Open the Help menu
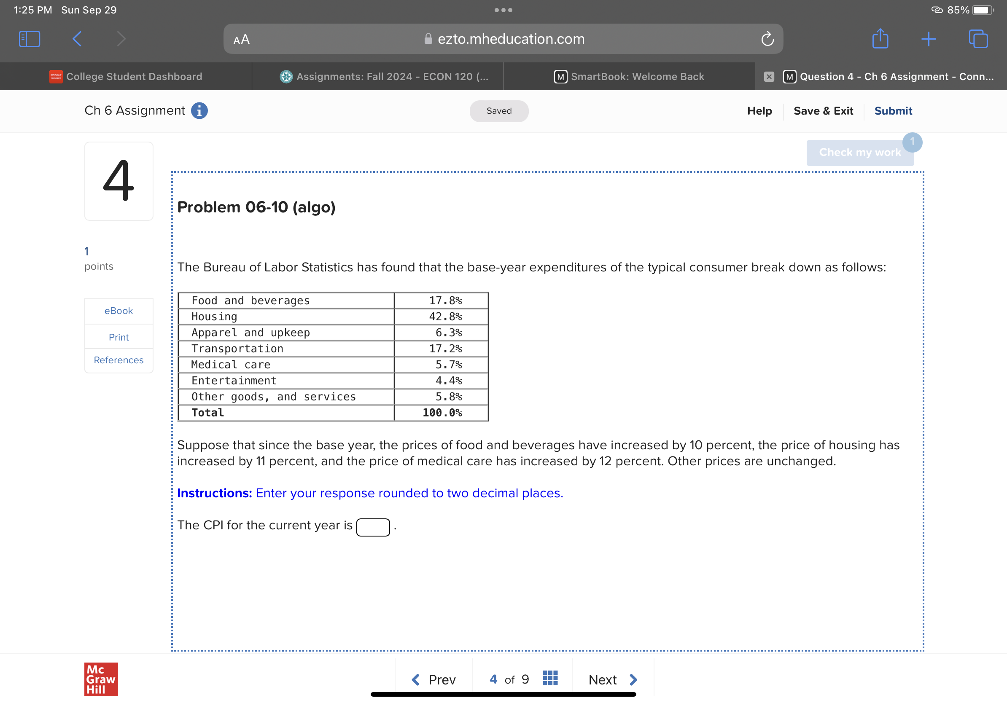Image resolution: width=1007 pixels, height=703 pixels. [x=759, y=111]
